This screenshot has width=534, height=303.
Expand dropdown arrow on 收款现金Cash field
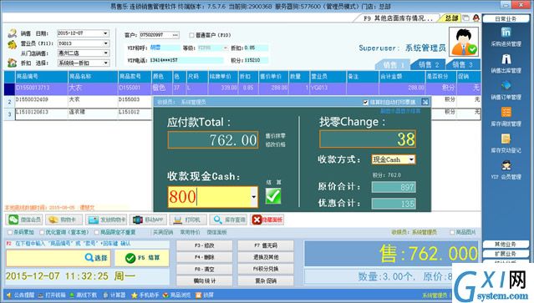[254, 196]
